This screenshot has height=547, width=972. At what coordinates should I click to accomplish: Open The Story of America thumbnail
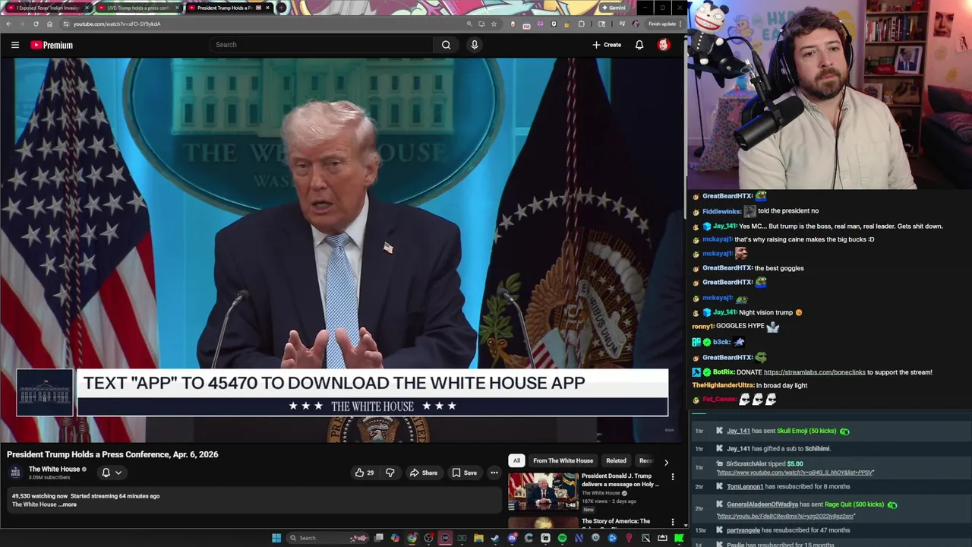click(542, 523)
